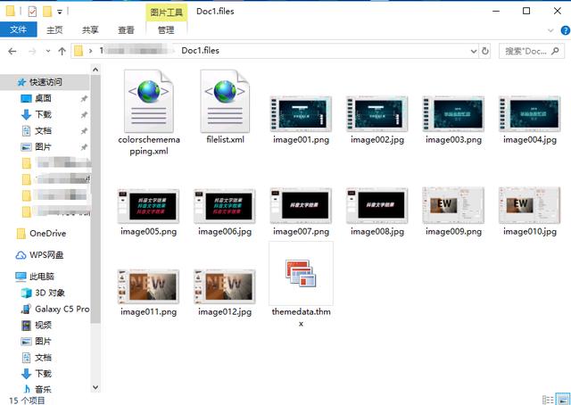The image size is (571, 405).
Task: Open the recent locations dropdown arrow
Action: [48, 52]
